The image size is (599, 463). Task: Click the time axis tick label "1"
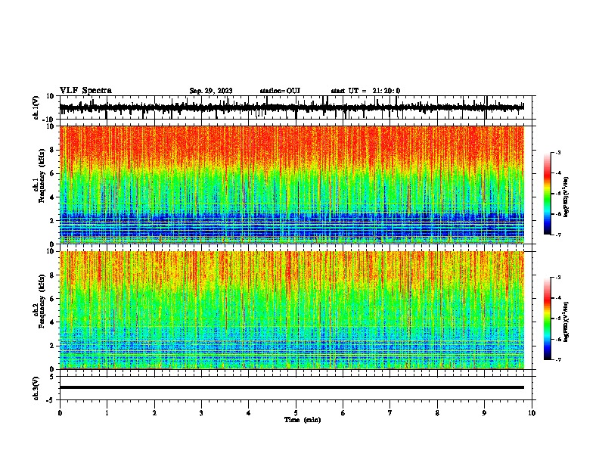107,413
